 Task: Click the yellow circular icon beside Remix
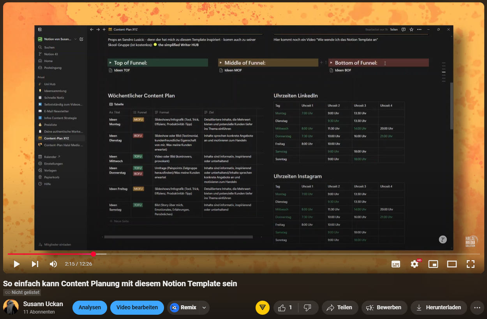(263, 308)
